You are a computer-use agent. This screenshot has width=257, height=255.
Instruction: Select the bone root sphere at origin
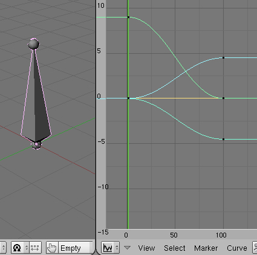point(36,144)
